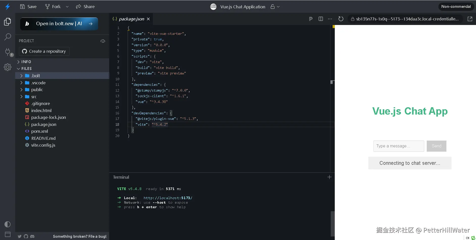Click the Terminal panel header label
The width and height of the screenshot is (476, 240).
(121, 177)
